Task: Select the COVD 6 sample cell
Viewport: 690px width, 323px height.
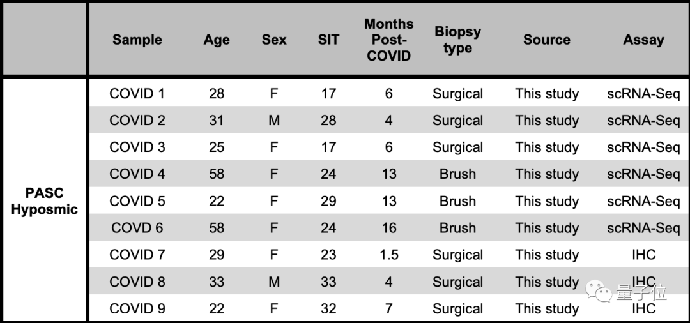Action: [x=137, y=228]
